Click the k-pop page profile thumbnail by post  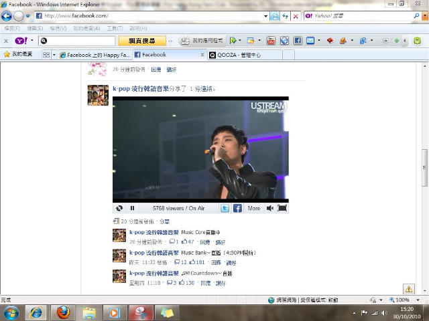(98, 95)
